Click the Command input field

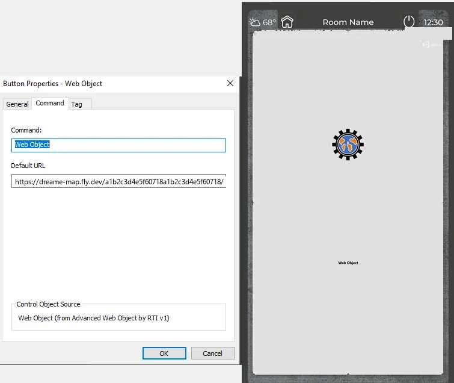118,145
